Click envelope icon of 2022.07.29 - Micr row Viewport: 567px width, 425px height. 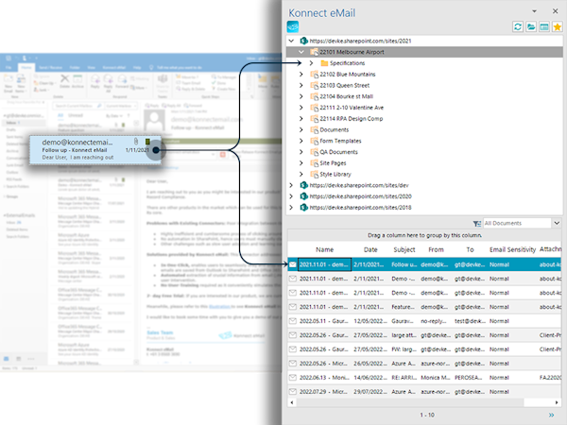coord(293,391)
